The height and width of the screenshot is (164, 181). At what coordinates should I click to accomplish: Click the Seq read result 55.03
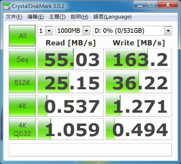click(71, 59)
